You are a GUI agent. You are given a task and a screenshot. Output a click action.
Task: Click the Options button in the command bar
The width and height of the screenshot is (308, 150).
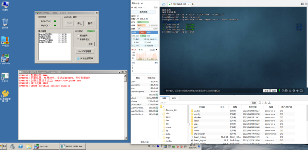coord(273,91)
